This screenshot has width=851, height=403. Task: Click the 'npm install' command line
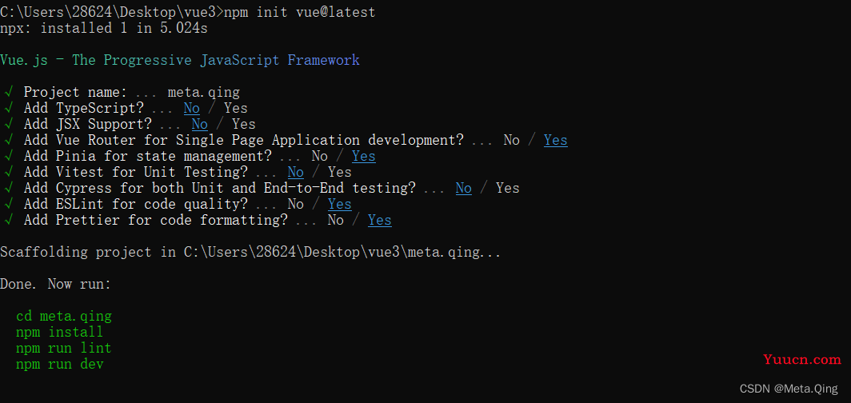pos(60,332)
